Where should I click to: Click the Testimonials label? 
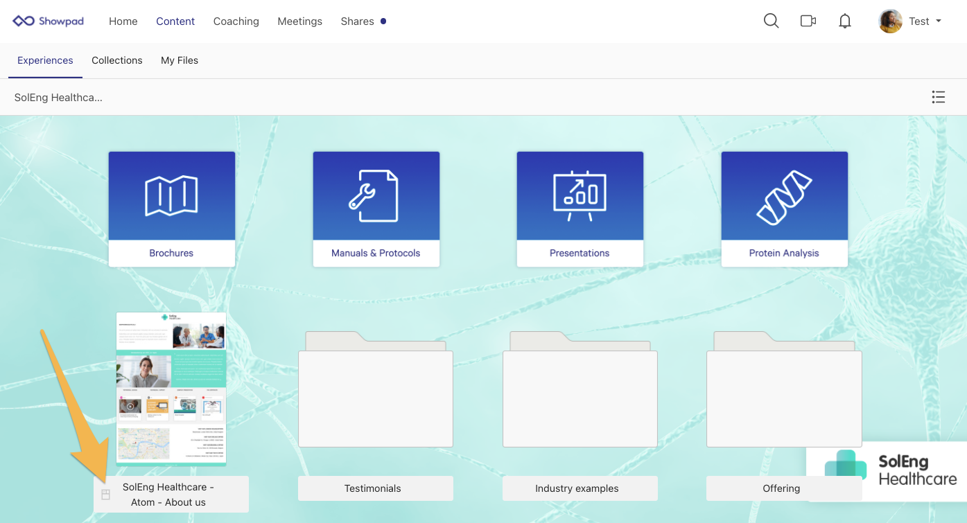[373, 488]
